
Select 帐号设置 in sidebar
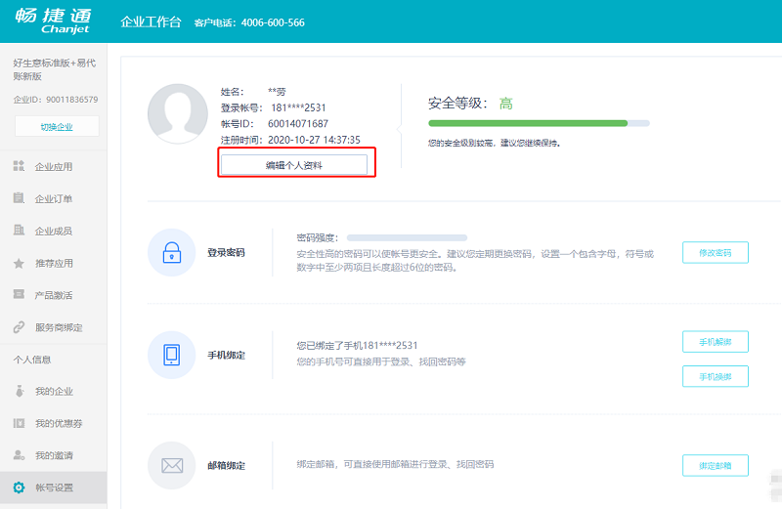click(x=54, y=488)
